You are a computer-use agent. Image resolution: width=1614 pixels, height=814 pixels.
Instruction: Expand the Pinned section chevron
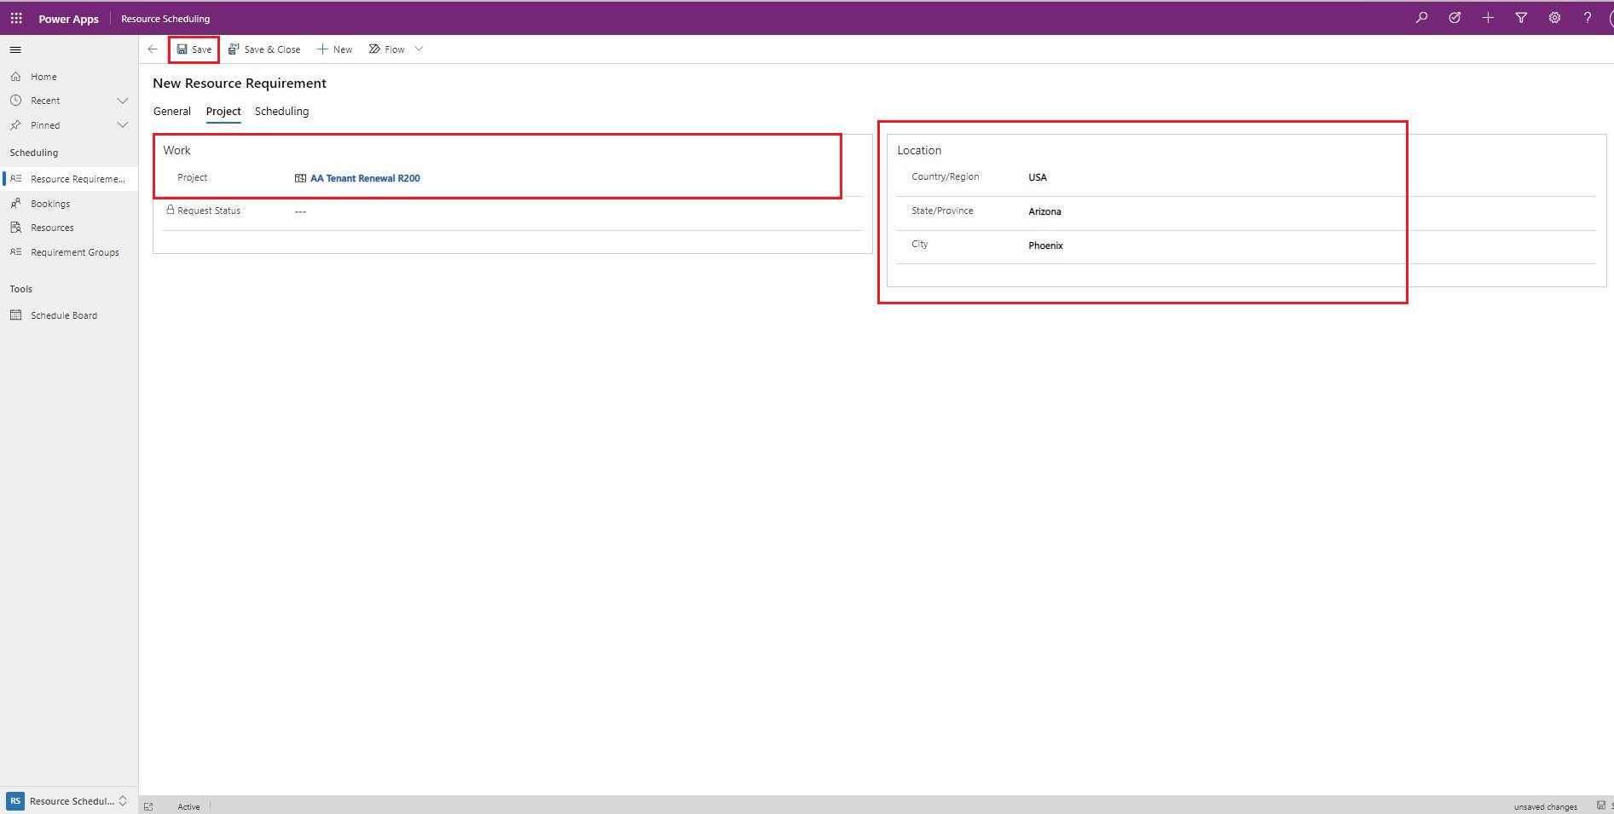click(122, 125)
